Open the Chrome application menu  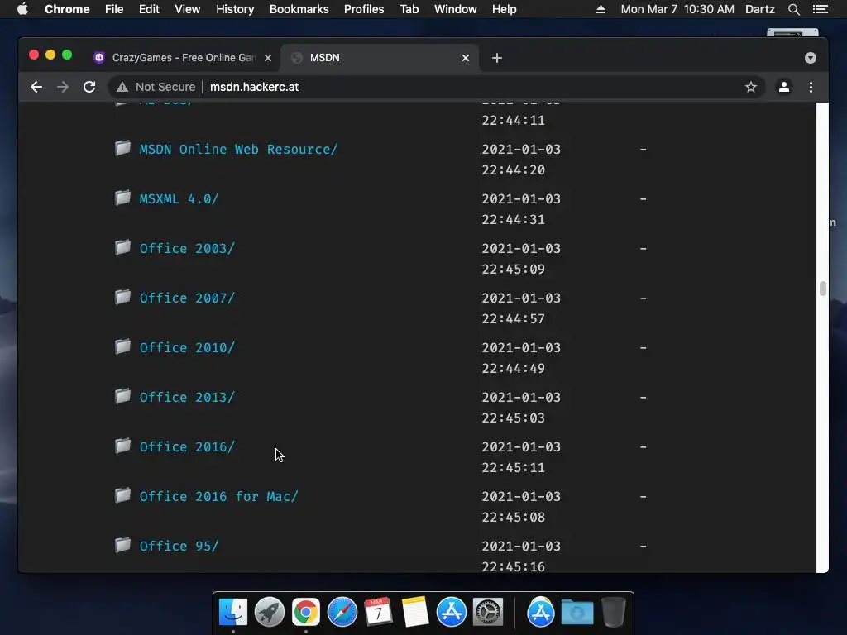click(67, 9)
